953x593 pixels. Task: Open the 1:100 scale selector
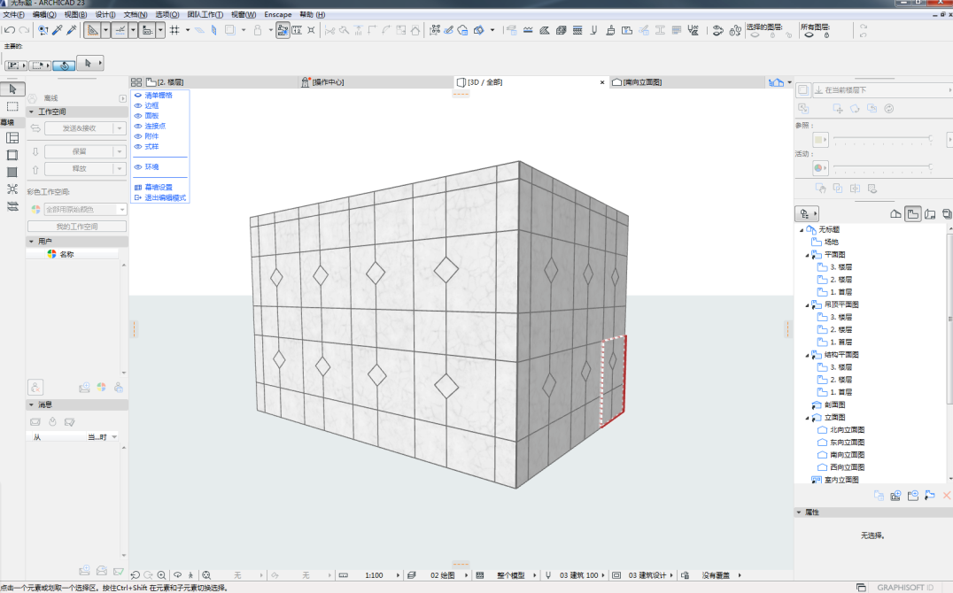point(375,574)
